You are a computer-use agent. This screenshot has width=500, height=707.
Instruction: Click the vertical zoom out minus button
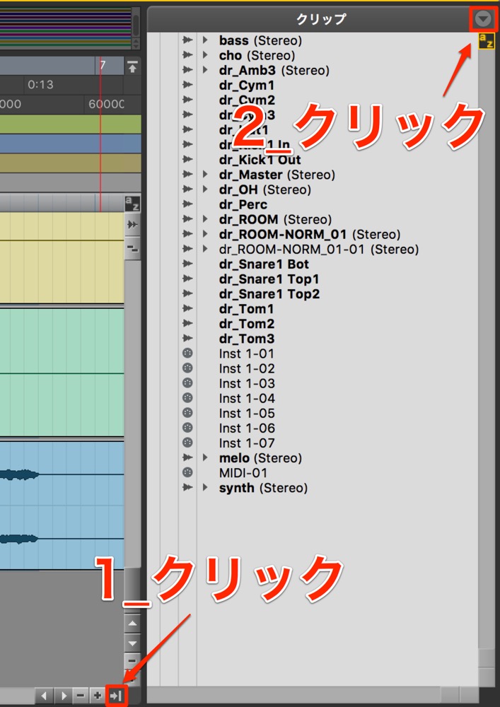[x=132, y=662]
